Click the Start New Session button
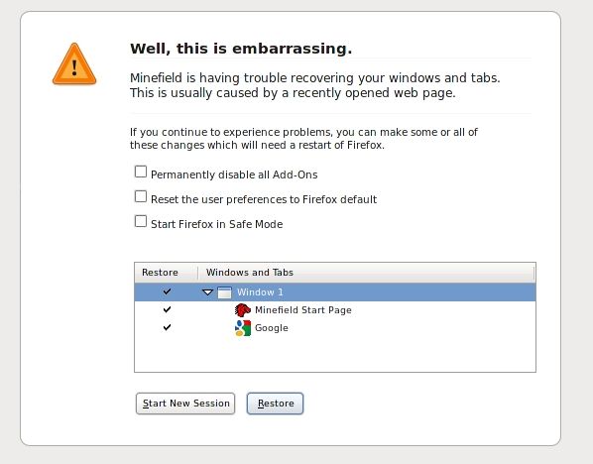The width and height of the screenshot is (593, 464). click(185, 404)
